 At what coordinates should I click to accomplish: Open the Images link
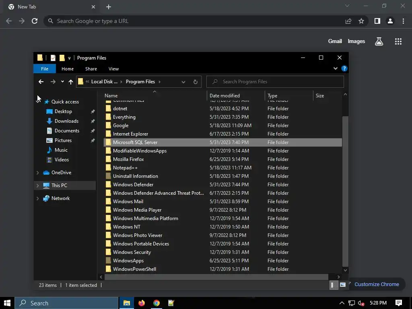click(356, 41)
